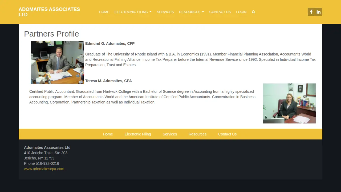The height and width of the screenshot is (192, 341).
Task: Click the Partners Profile heading
Action: pos(51,34)
